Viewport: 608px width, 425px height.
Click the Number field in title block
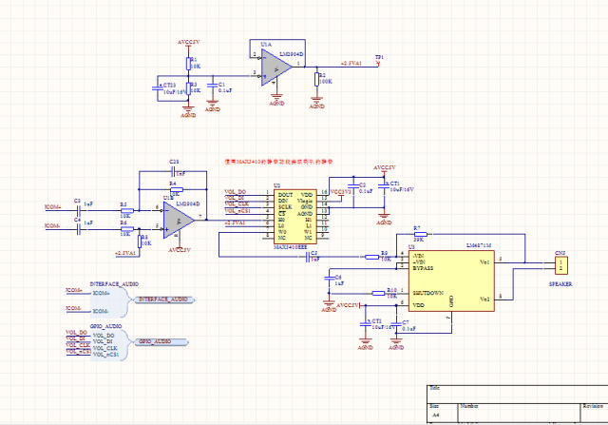pyautogui.click(x=519, y=413)
